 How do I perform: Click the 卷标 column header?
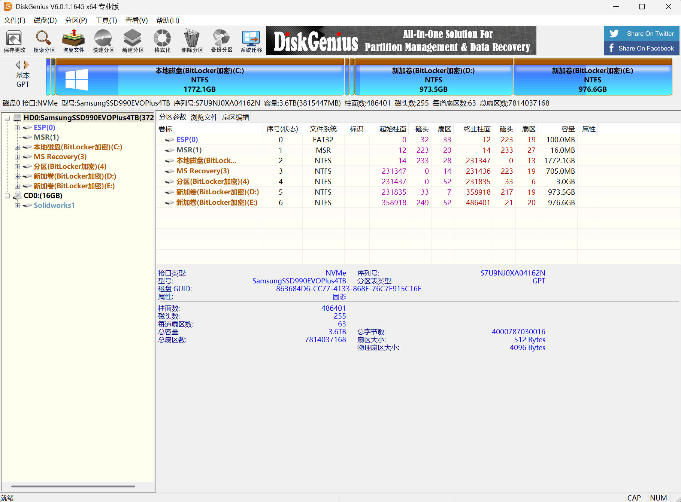pos(210,129)
